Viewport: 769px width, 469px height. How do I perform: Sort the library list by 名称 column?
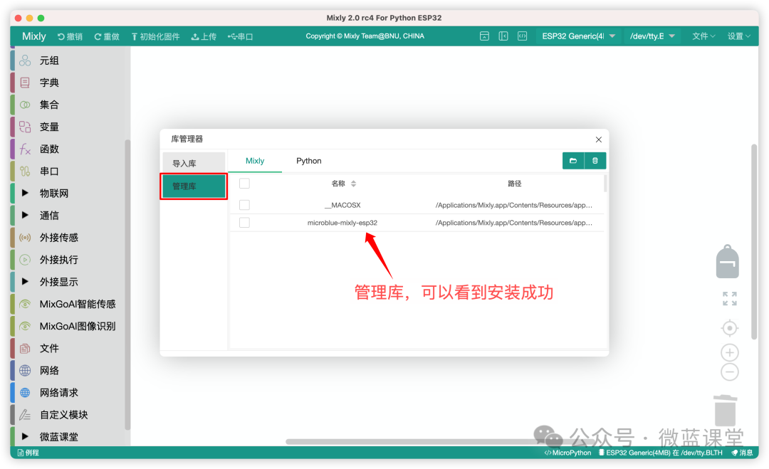pyautogui.click(x=344, y=184)
